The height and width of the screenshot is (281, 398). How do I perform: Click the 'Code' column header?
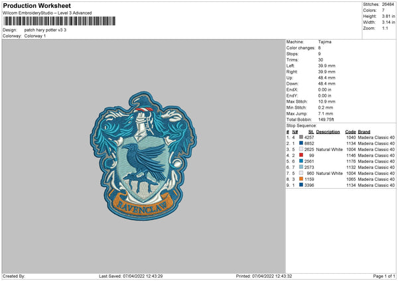click(350, 132)
